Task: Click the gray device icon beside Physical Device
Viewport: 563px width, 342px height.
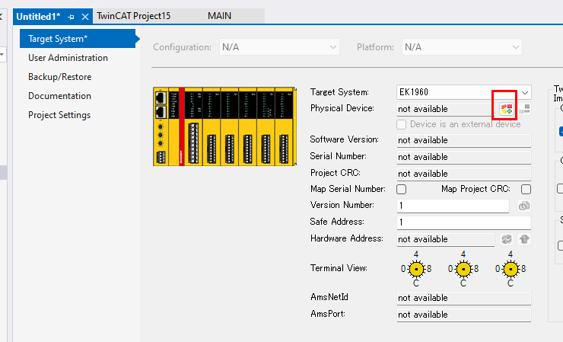Action: tap(525, 109)
